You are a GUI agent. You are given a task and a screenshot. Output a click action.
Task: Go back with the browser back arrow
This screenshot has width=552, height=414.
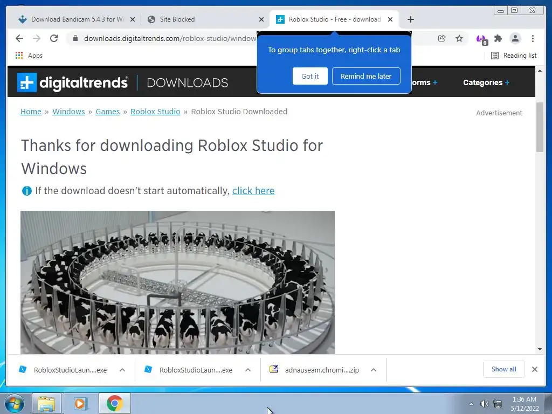(19, 38)
